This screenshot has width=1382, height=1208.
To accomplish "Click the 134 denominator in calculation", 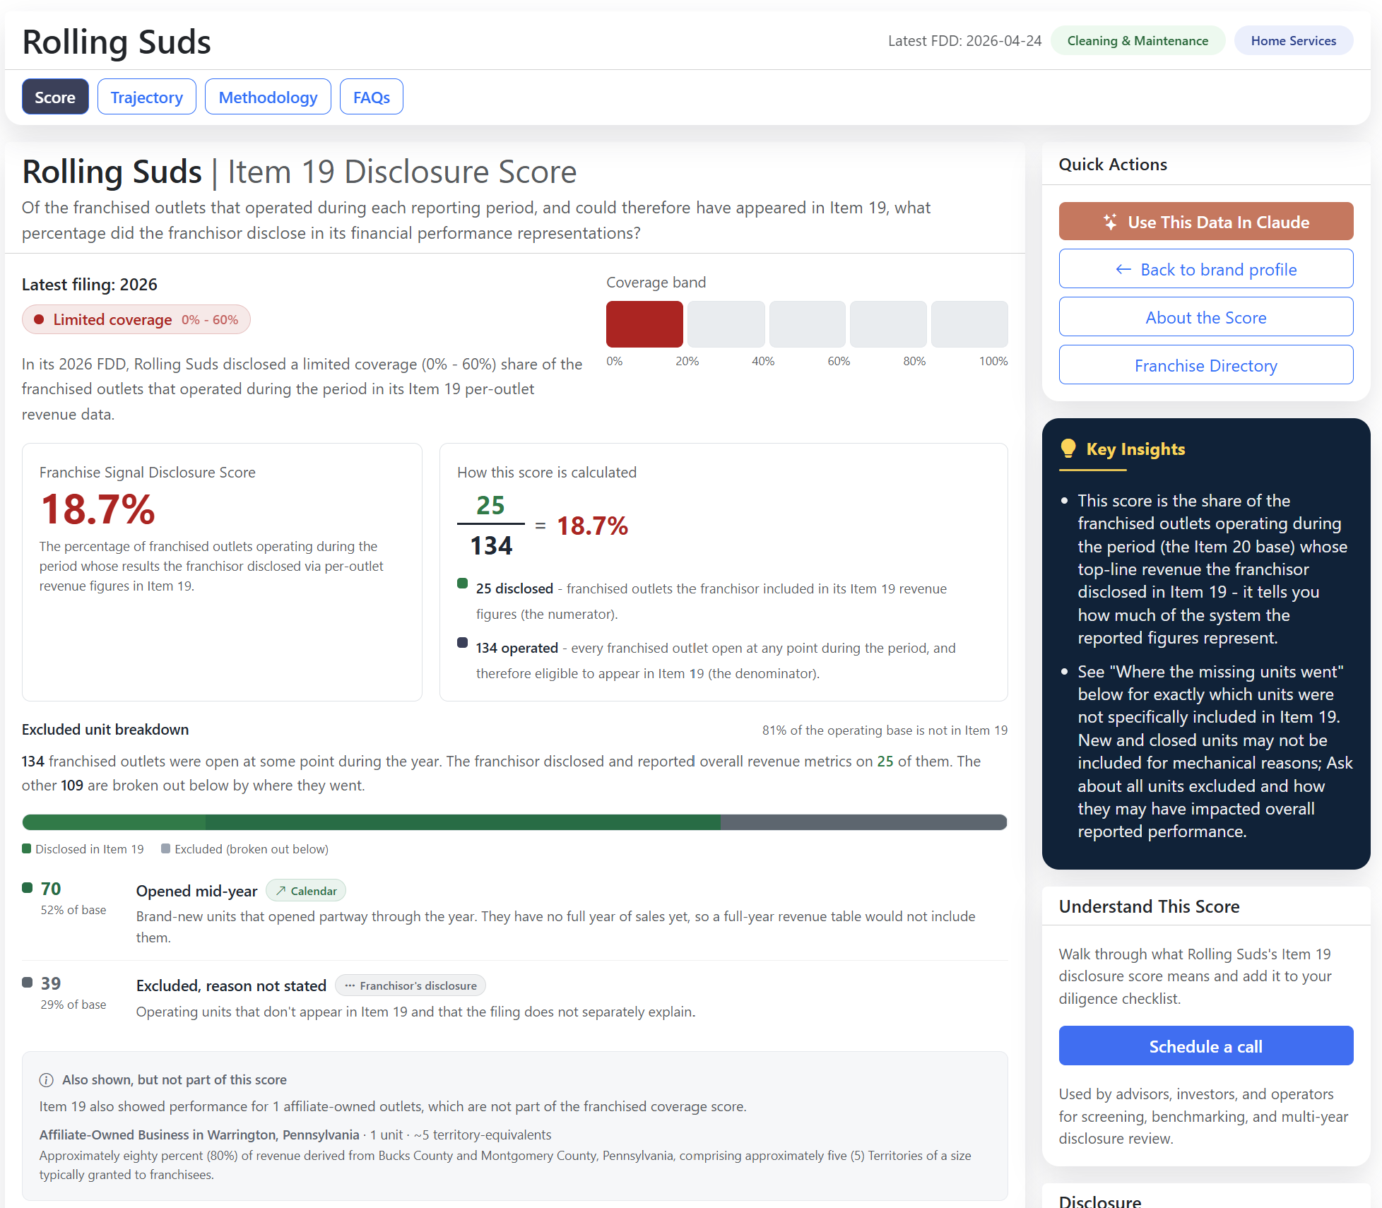I will tap(491, 545).
